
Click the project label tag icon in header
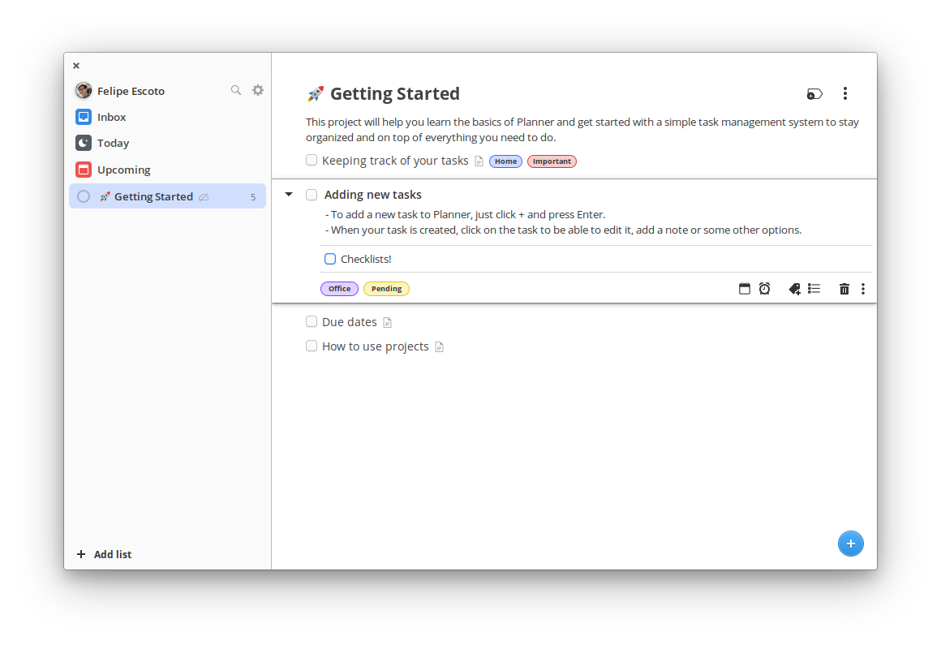tap(814, 94)
